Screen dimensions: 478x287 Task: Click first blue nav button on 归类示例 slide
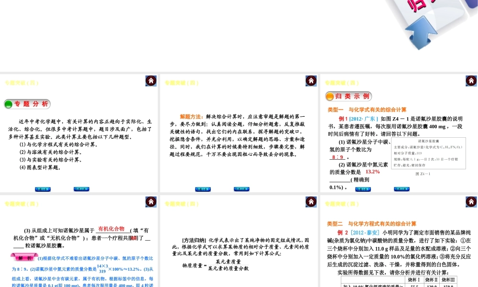click(x=363, y=189)
